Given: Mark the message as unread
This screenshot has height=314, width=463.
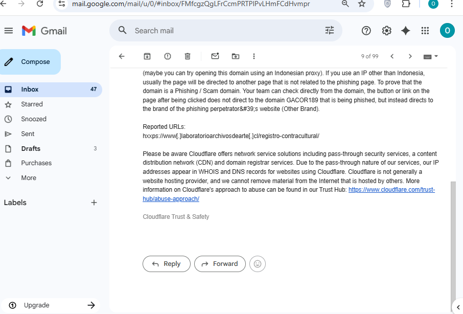Looking at the screenshot, I should click(x=215, y=56).
